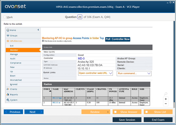Select the Monitor menu item
Image resolution: width=176 pixels, height=125 pixels.
[x=23, y=50]
